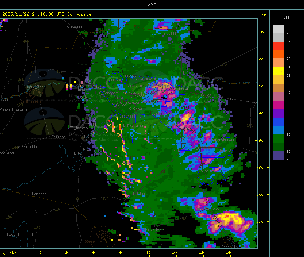This screenshot has width=304, height=257.
Task: Click the Cda_Amarilla place label
Action: coord(25,146)
